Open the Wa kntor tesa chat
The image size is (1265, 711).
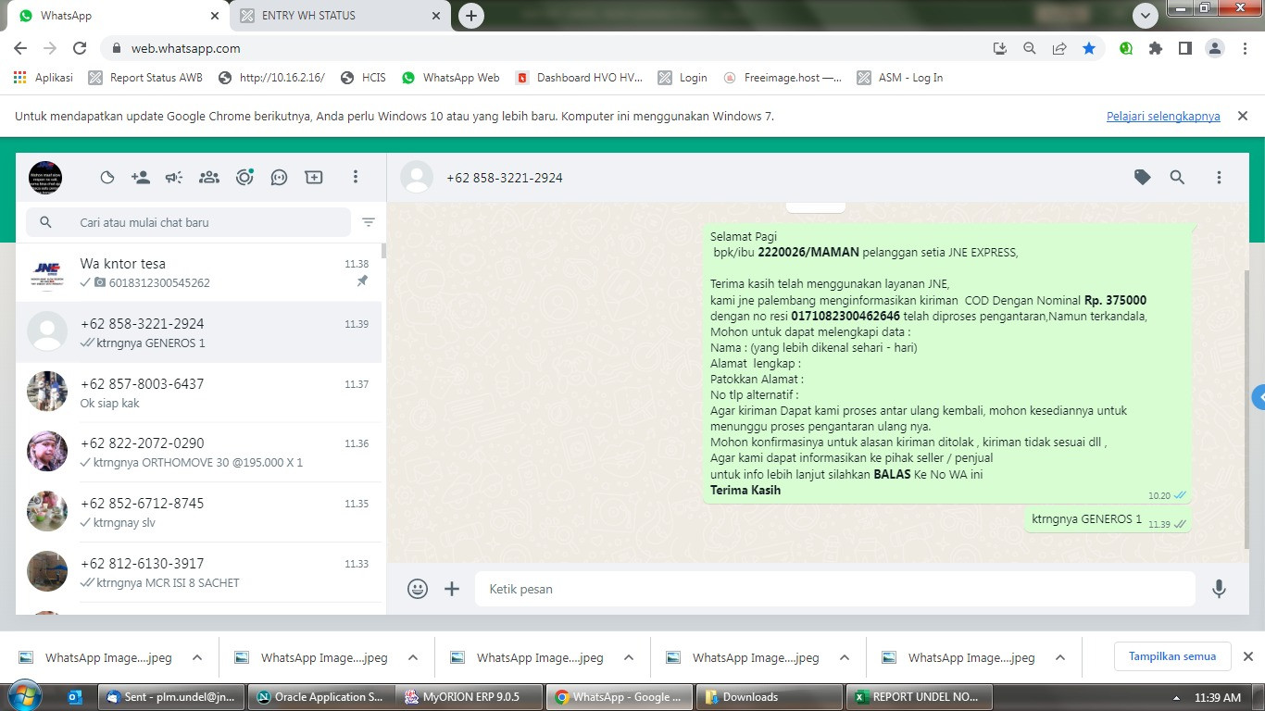[198, 272]
